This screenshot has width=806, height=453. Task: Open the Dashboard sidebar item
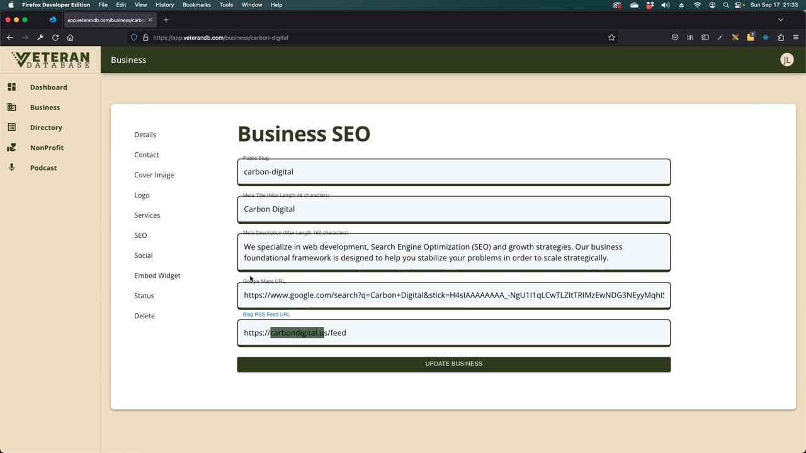48,87
